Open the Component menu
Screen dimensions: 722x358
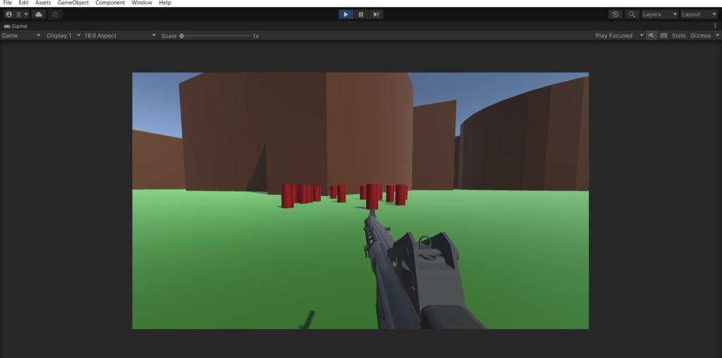pos(110,3)
